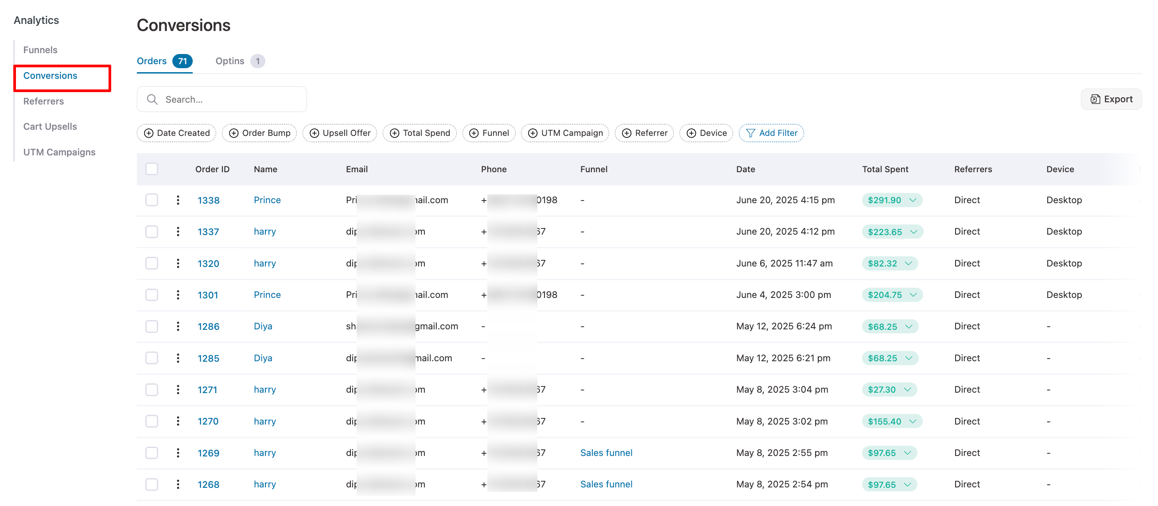Open customer harry on order 1337
1158x506 pixels.
pyautogui.click(x=265, y=232)
